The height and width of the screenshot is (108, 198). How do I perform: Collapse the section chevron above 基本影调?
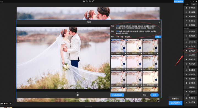coord(196,67)
